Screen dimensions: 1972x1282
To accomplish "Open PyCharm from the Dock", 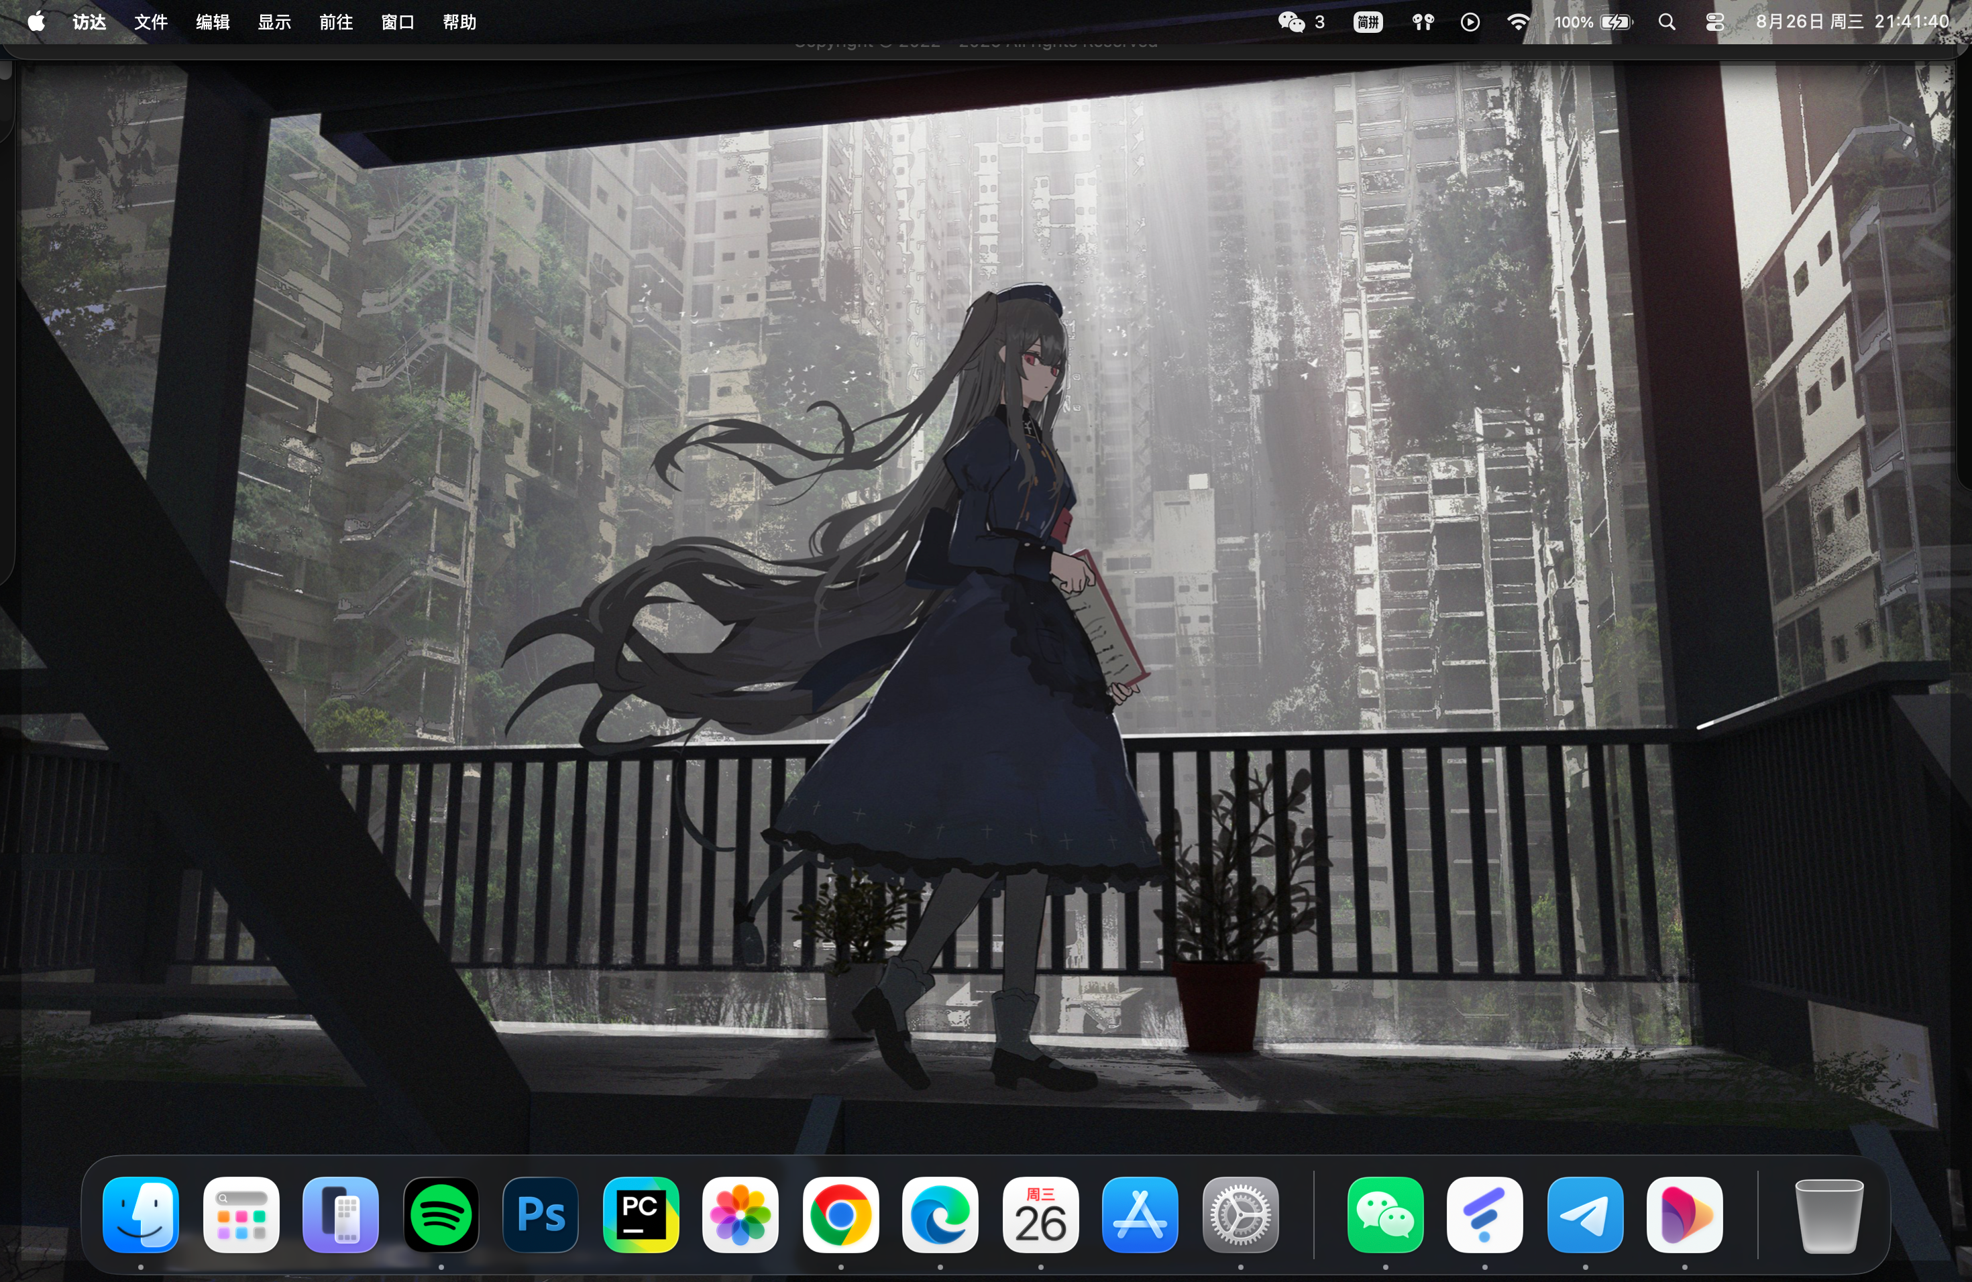I will pos(641,1214).
